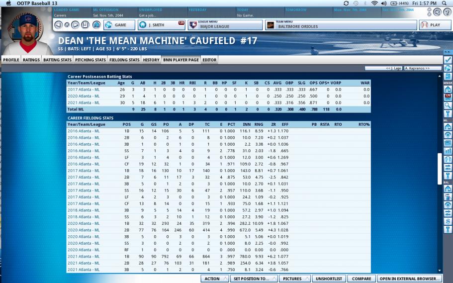Viewport: 453px width, 283px height.
Task: Click the bookmark page icon
Action: click(86, 24)
